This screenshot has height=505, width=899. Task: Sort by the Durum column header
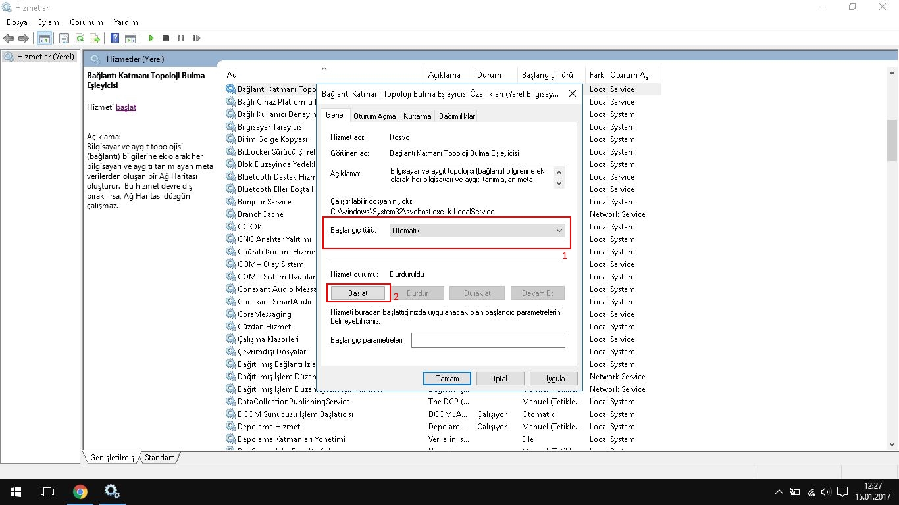[495, 75]
